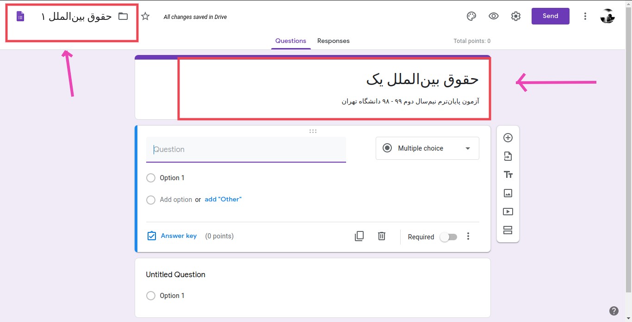Delete the current question
632x322 pixels.
point(382,236)
